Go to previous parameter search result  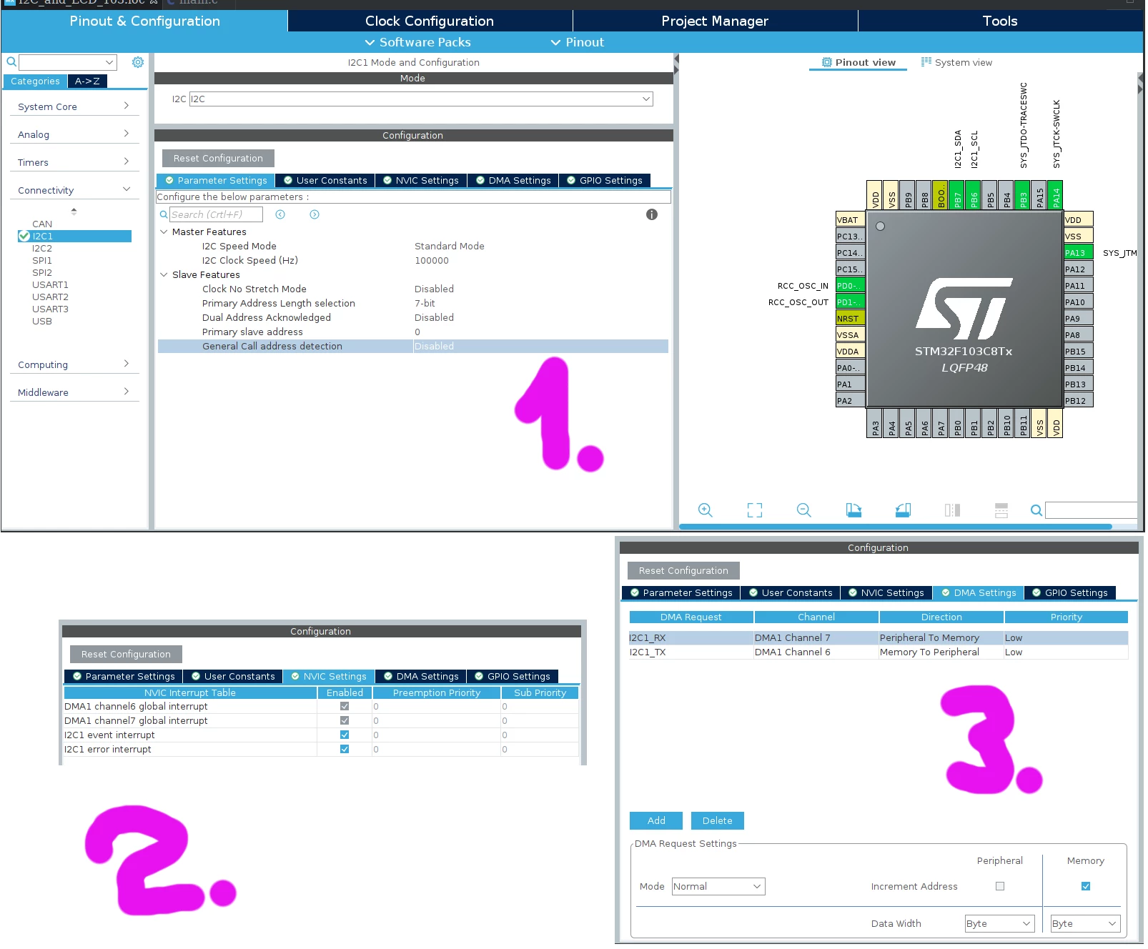click(x=280, y=214)
